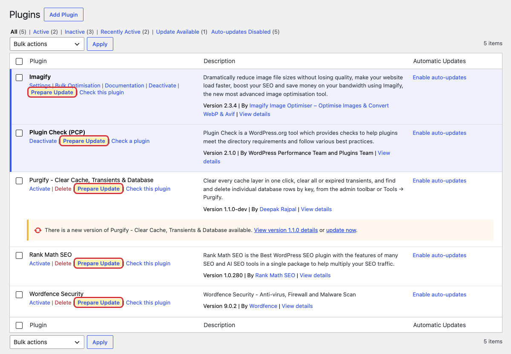Select the Imagify plugin checkbox
This screenshot has height=354, width=511.
click(19, 78)
